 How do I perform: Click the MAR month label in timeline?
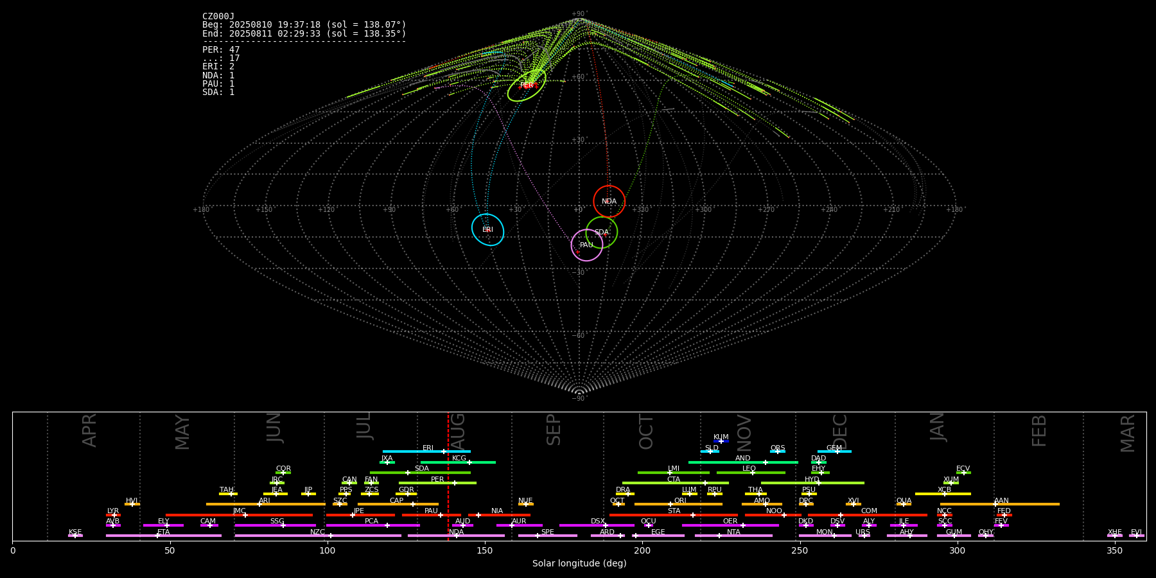click(x=1128, y=433)
